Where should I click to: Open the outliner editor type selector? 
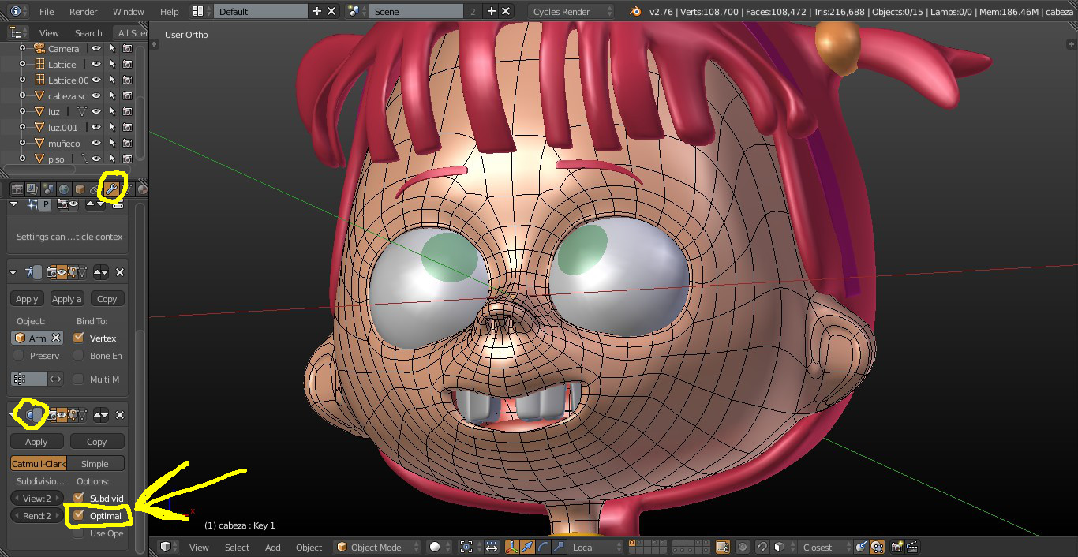pos(17,32)
